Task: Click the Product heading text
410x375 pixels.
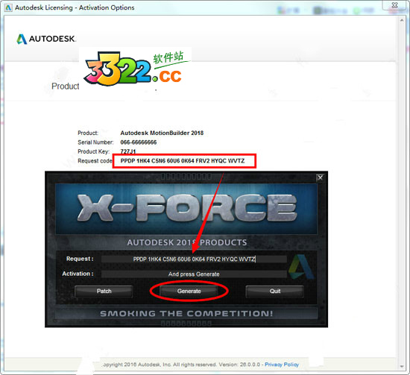Action: [x=65, y=86]
